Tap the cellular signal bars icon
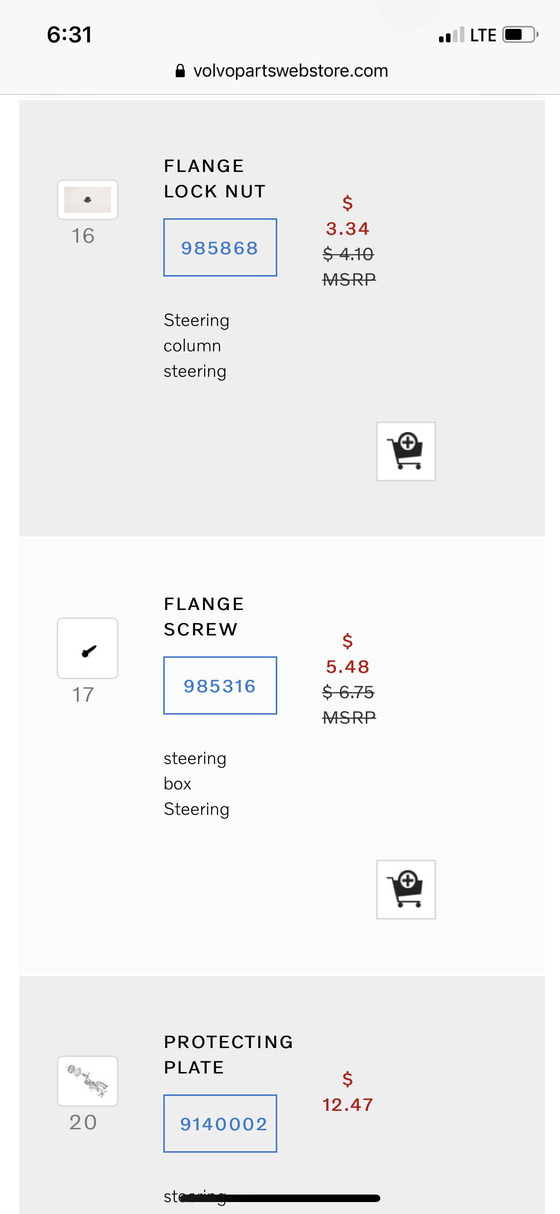 pyautogui.click(x=451, y=35)
